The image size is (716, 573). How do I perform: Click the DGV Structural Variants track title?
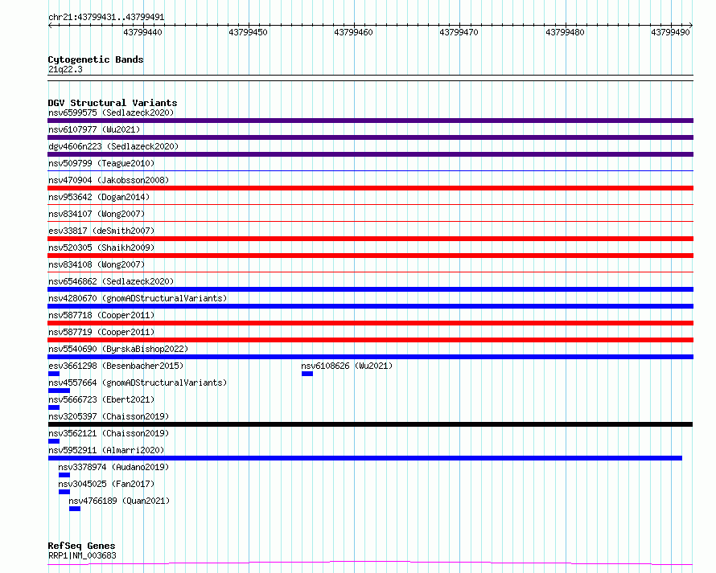tap(113, 103)
